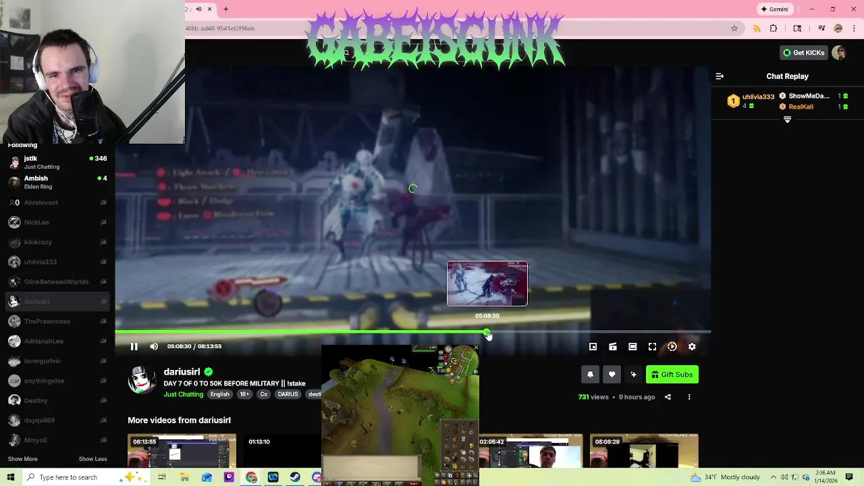Click the clip icon in player controls
Viewport: 864px width, 486px height.
pyautogui.click(x=613, y=346)
